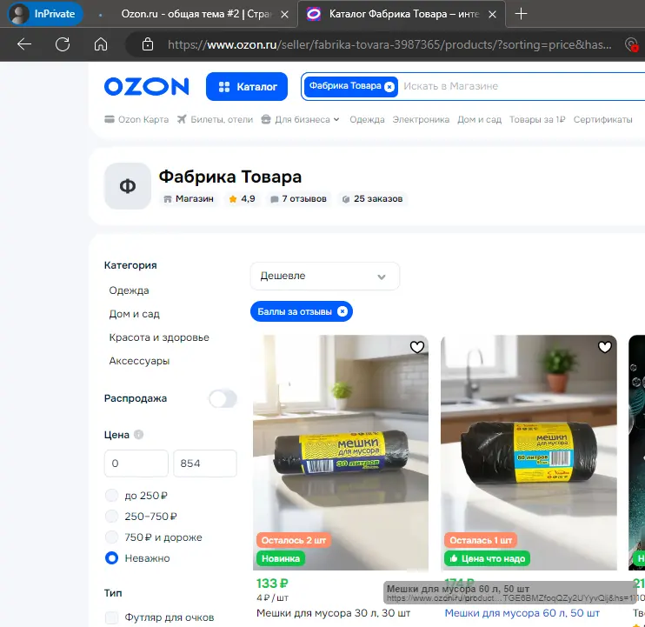The height and width of the screenshot is (627, 645).
Task: Open Билеты, отели link
Action: click(215, 119)
